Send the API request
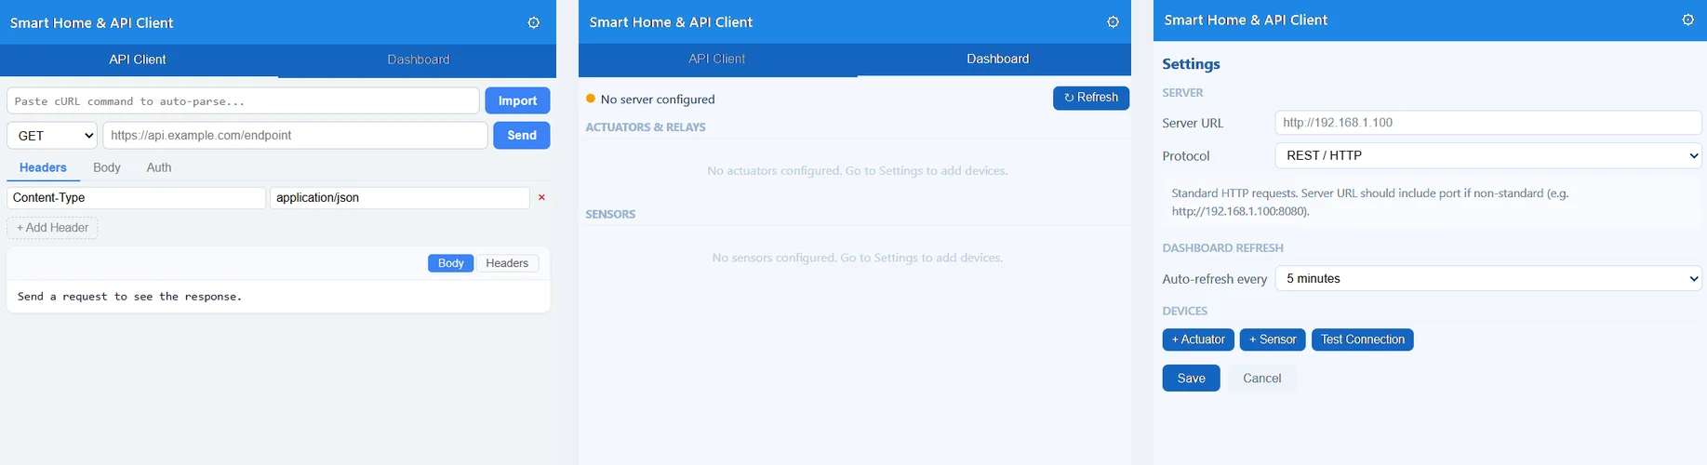The height and width of the screenshot is (465, 1707). [x=522, y=135]
